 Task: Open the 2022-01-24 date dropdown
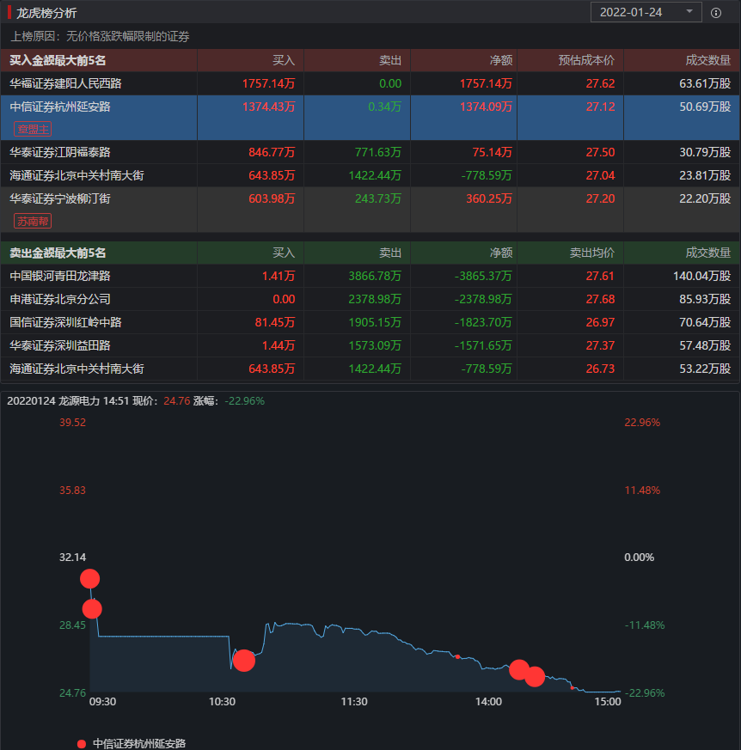coord(646,12)
